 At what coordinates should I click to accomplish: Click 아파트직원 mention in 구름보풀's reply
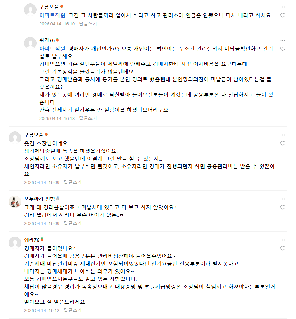click(x=52, y=15)
